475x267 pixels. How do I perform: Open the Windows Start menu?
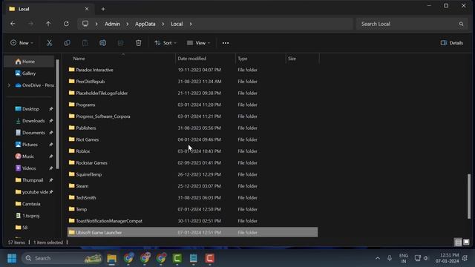click(12, 258)
